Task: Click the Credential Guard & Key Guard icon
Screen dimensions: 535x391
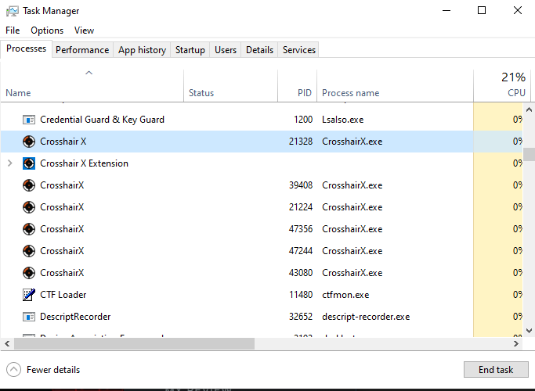Action: [29, 120]
